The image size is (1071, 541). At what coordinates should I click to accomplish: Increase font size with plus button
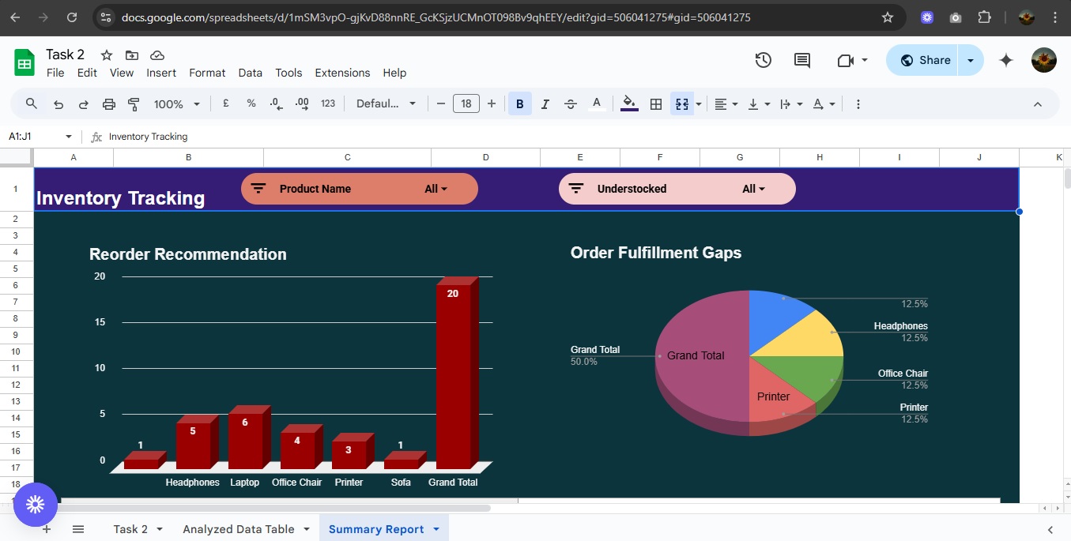point(492,104)
